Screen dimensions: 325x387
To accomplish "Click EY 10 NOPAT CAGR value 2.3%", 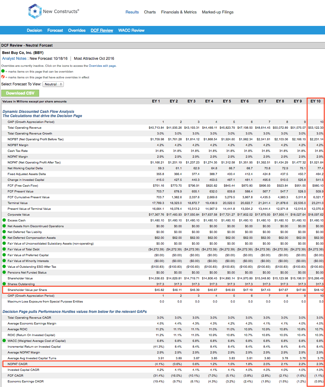I will tap(320, 364).
